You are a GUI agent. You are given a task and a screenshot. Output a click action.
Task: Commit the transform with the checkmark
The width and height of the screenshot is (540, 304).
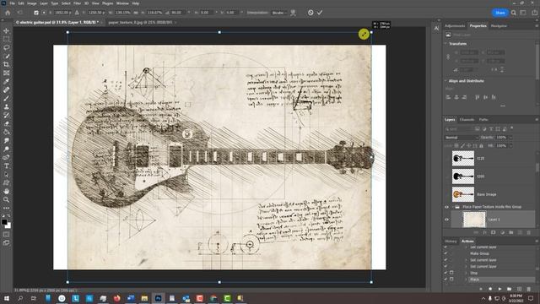click(x=320, y=13)
